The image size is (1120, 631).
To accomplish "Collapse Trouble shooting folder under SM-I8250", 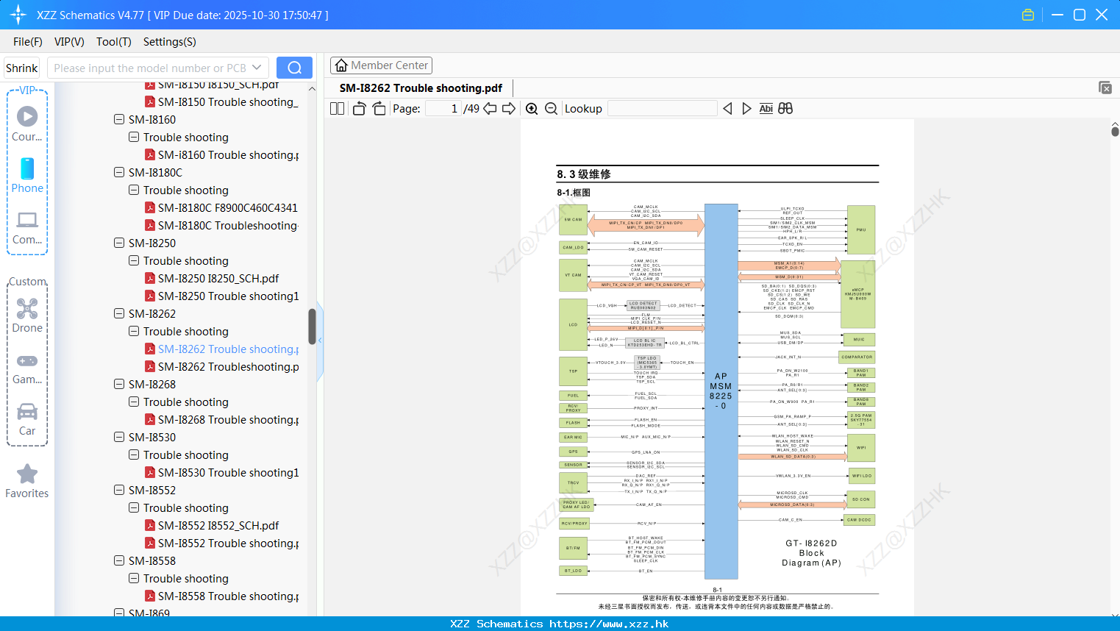I will [134, 260].
